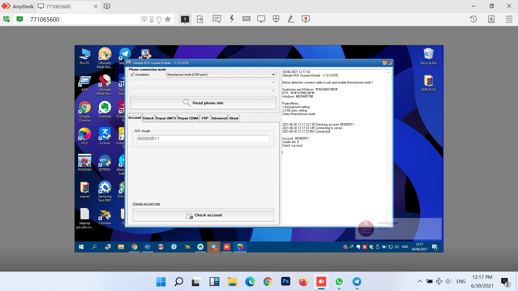Switch to the Repair CDMA tab
This screenshot has width=518, height=291.
pos(188,118)
